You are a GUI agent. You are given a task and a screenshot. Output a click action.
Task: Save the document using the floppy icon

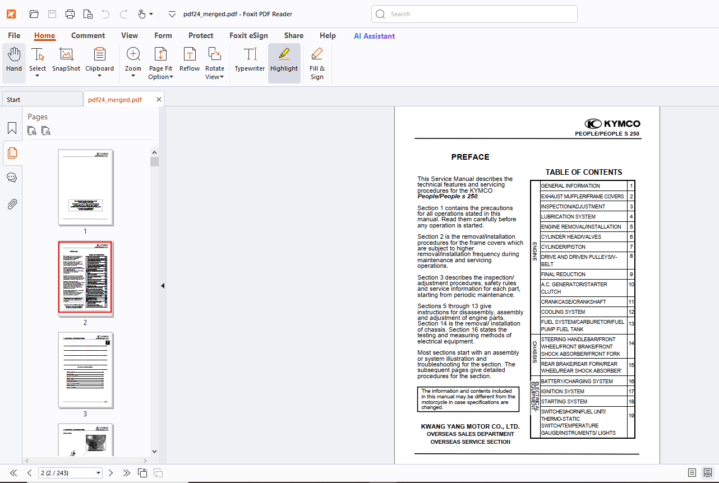point(52,14)
